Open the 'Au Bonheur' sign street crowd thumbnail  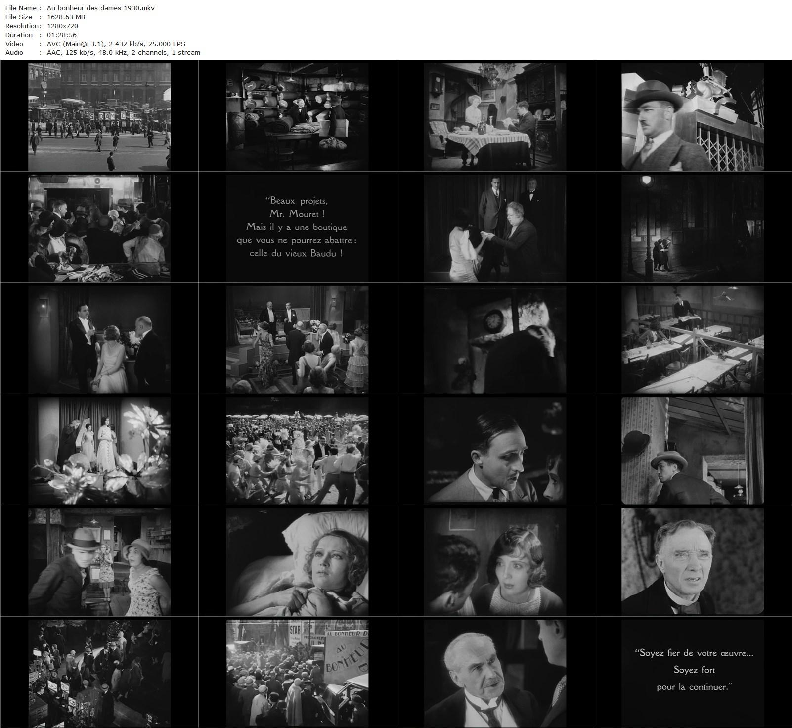[x=297, y=673]
